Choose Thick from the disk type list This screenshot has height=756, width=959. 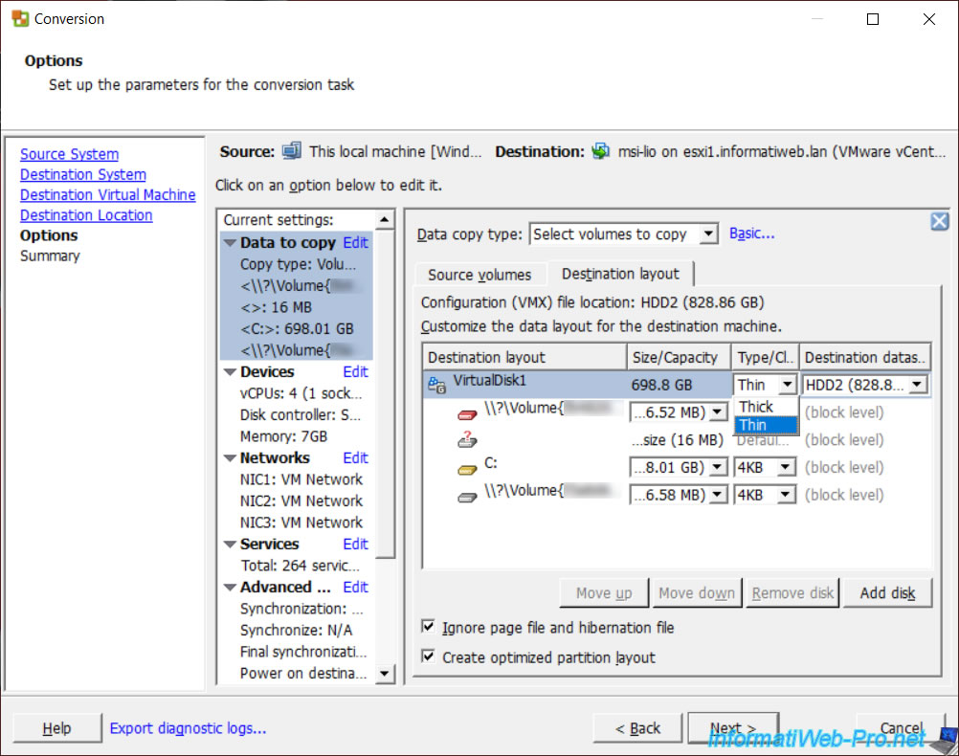(x=756, y=407)
